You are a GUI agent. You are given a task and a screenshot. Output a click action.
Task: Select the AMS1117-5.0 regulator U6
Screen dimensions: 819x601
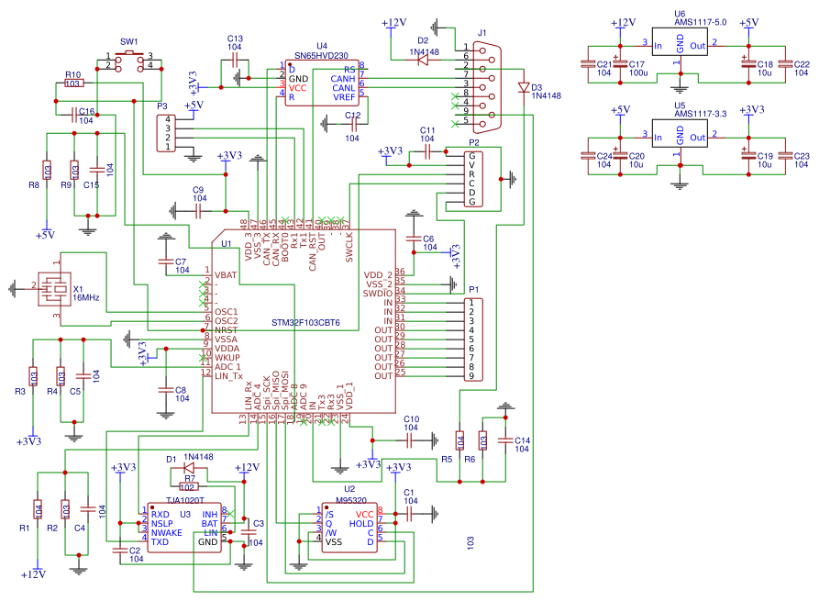(x=679, y=41)
